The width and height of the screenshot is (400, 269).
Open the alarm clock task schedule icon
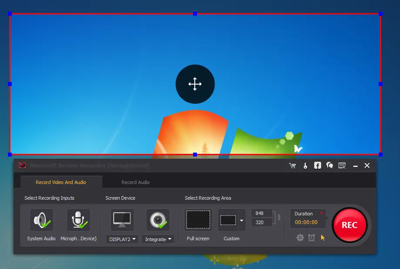point(311,238)
